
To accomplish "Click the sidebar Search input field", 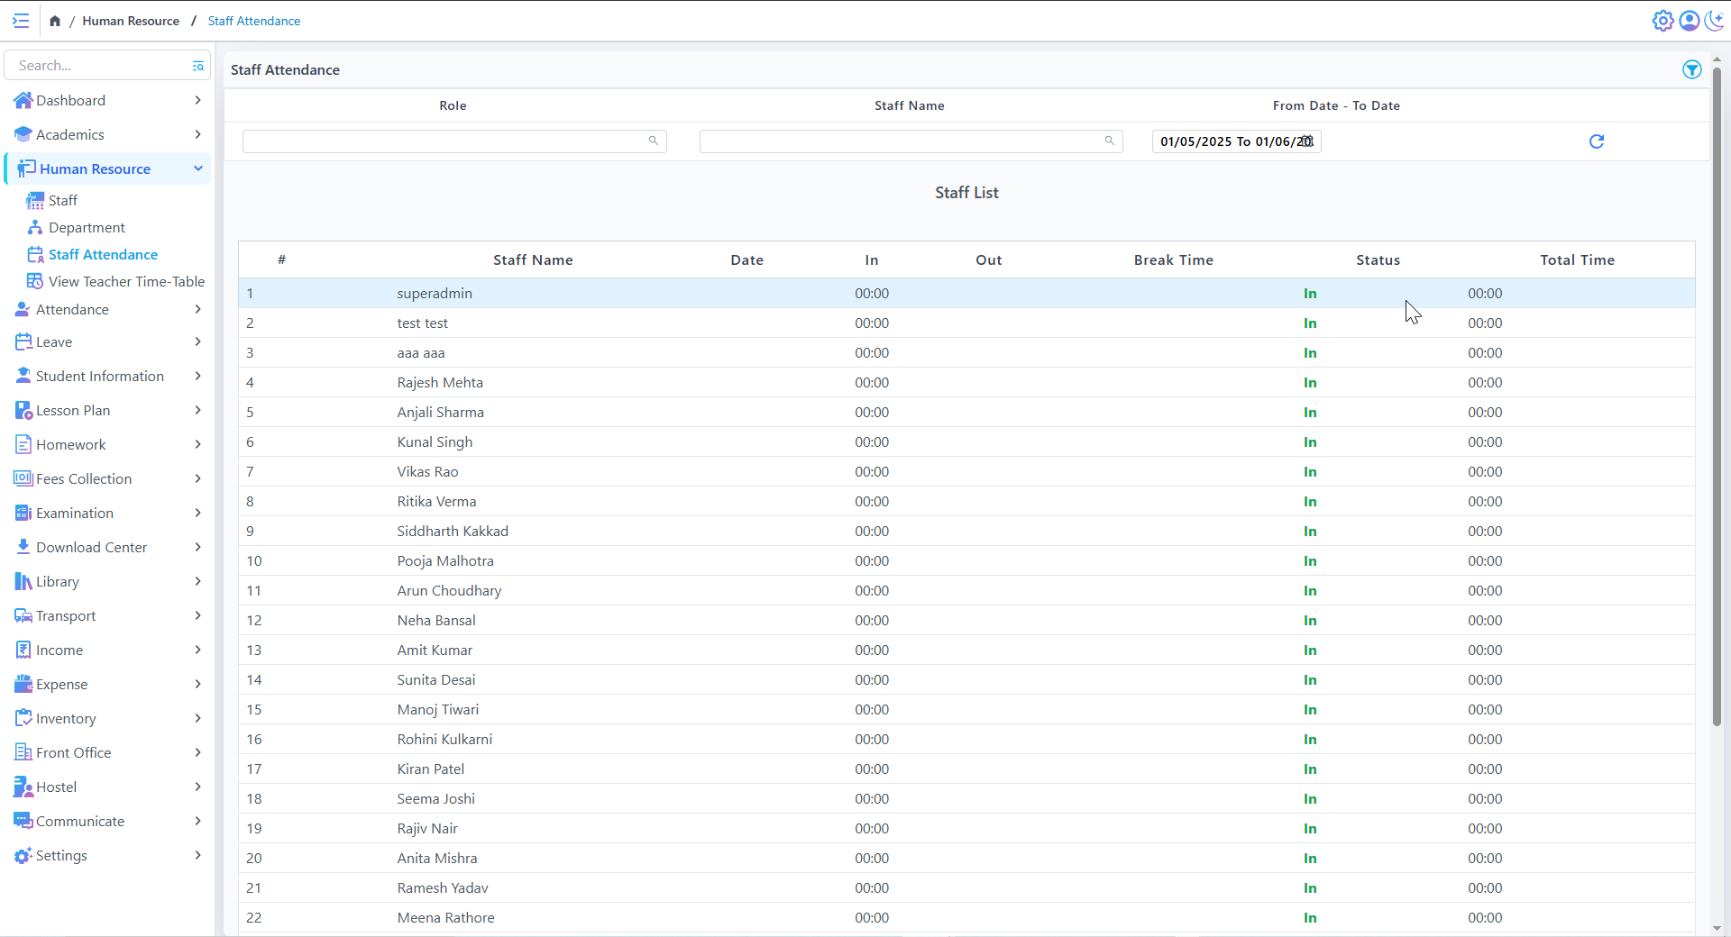I will 99,66.
